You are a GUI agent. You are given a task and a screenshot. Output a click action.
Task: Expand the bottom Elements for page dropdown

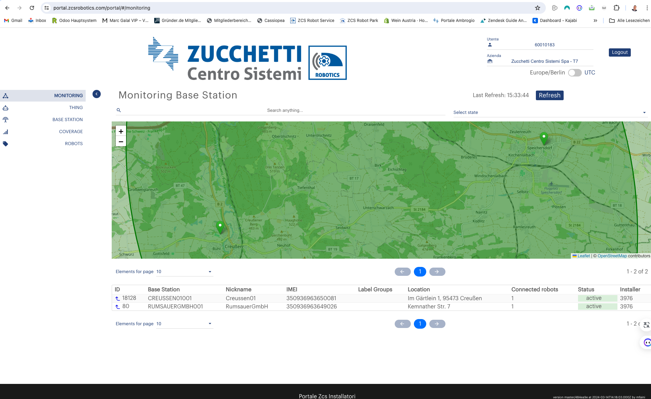[x=184, y=324]
